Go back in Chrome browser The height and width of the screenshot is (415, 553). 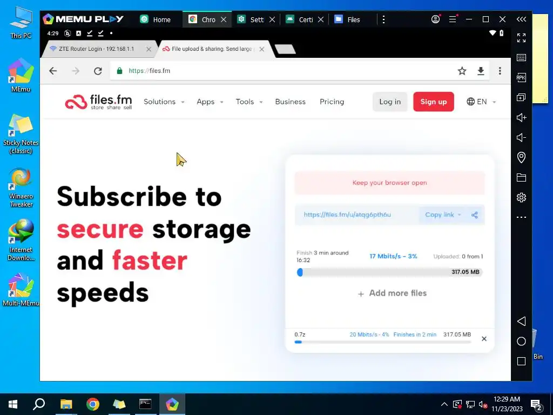pos(53,71)
